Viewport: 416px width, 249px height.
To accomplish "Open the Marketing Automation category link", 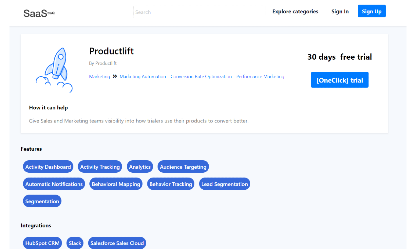I will tap(143, 76).
